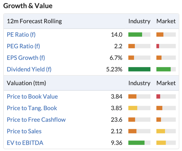182x151 pixels.
Task: Click the Valuation (ttm) section header
Action: pyautogui.click(x=26, y=83)
